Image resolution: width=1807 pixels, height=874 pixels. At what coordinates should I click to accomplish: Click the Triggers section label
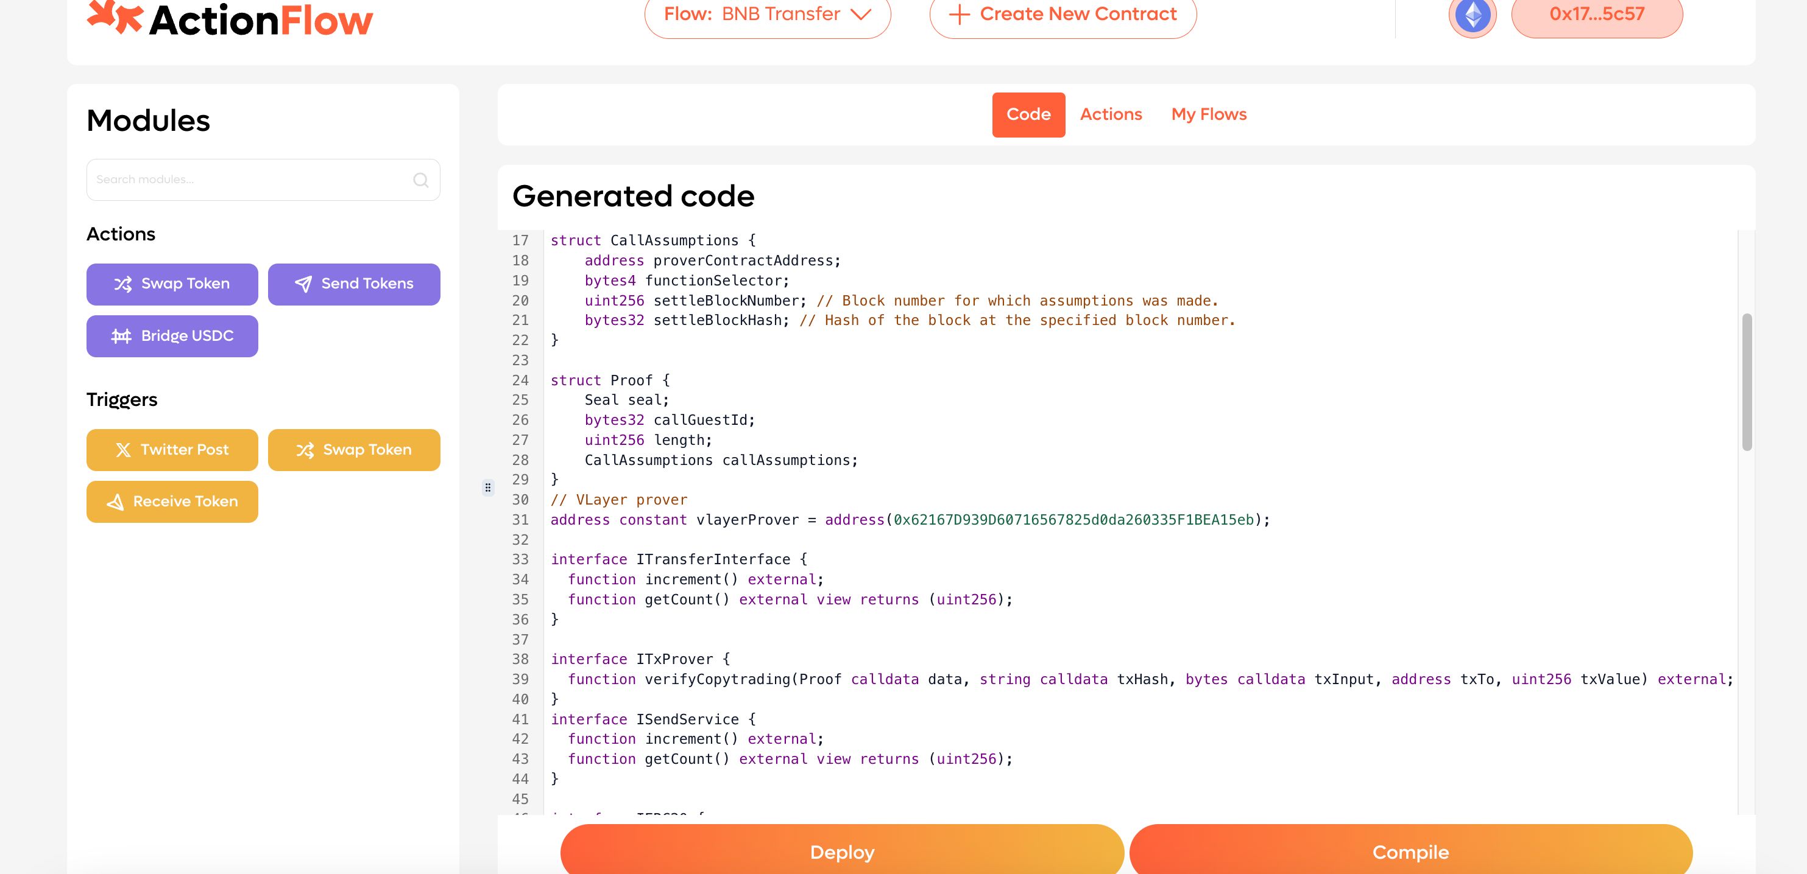[x=121, y=400]
